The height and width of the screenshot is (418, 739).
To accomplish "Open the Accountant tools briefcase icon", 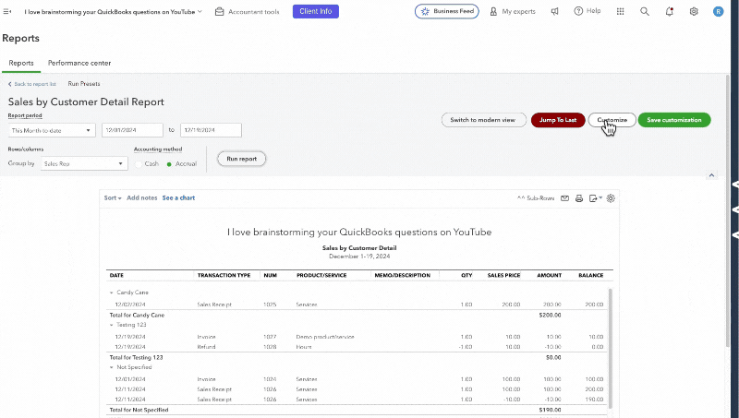I will point(219,12).
